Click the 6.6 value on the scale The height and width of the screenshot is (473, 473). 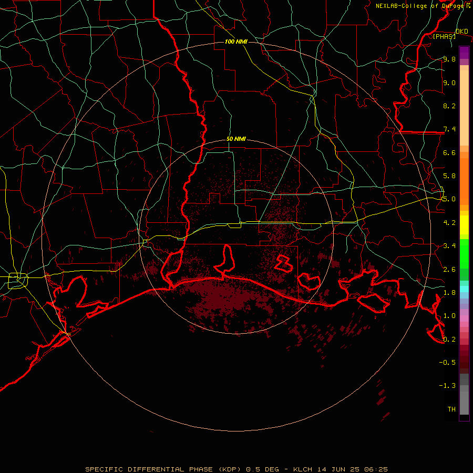[x=449, y=152]
